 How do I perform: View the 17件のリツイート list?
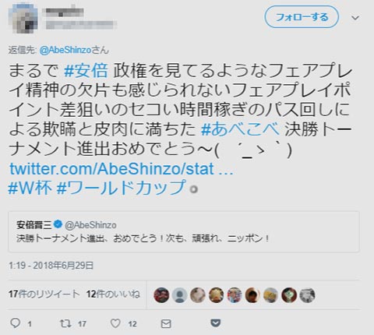point(44,294)
